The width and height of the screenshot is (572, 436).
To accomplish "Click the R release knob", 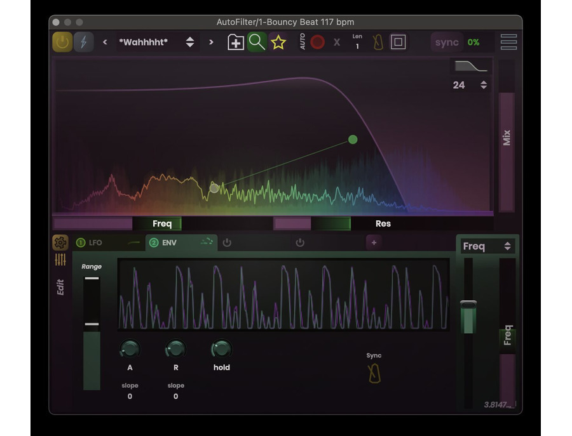I will coord(176,349).
